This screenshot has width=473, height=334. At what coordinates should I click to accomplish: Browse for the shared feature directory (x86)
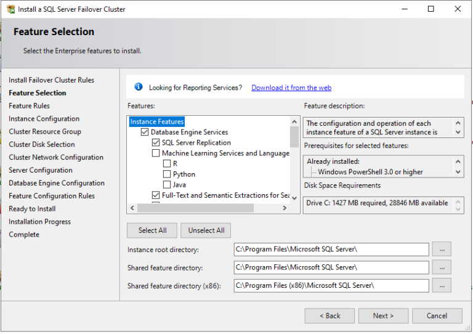pos(442,285)
